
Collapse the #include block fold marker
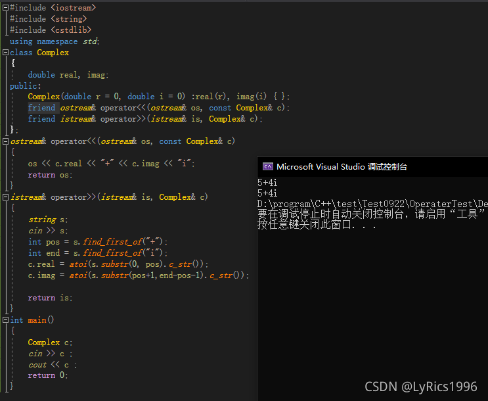coord(5,8)
